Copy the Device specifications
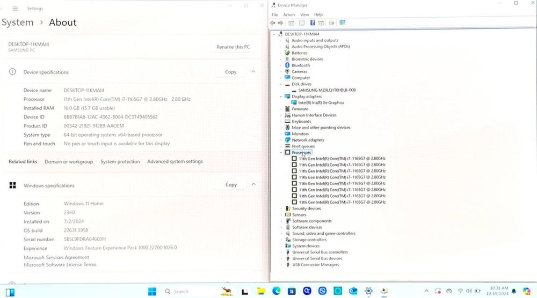The width and height of the screenshot is (537, 298). (x=231, y=72)
